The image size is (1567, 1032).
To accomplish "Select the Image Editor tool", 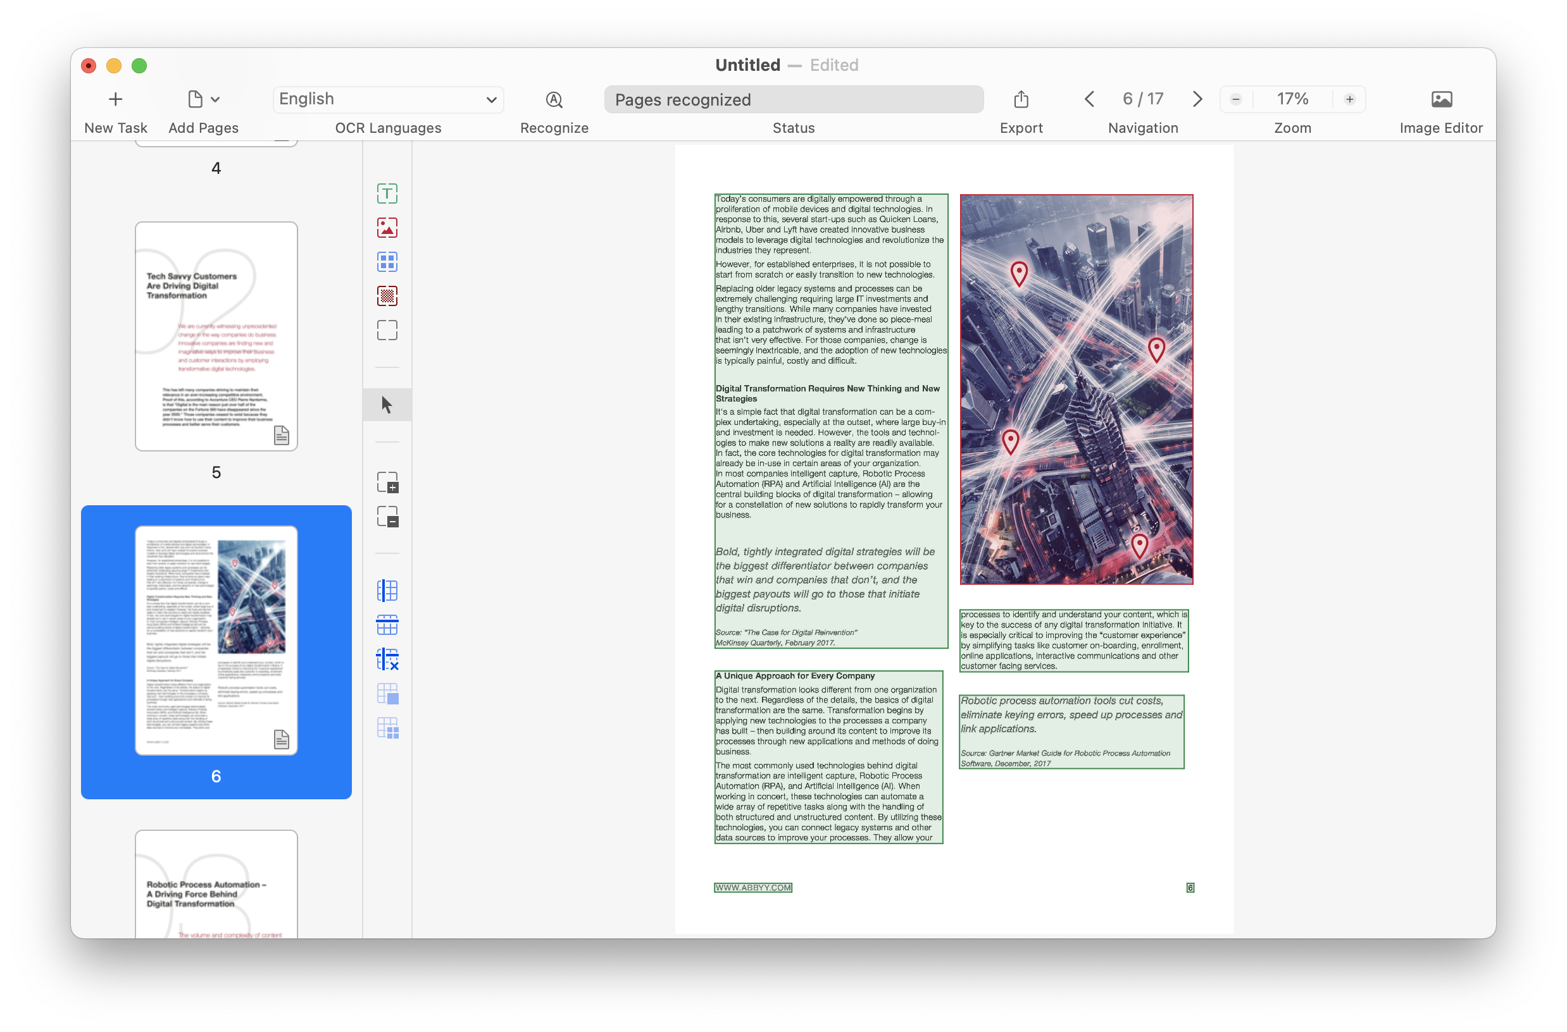I will [x=1440, y=98].
